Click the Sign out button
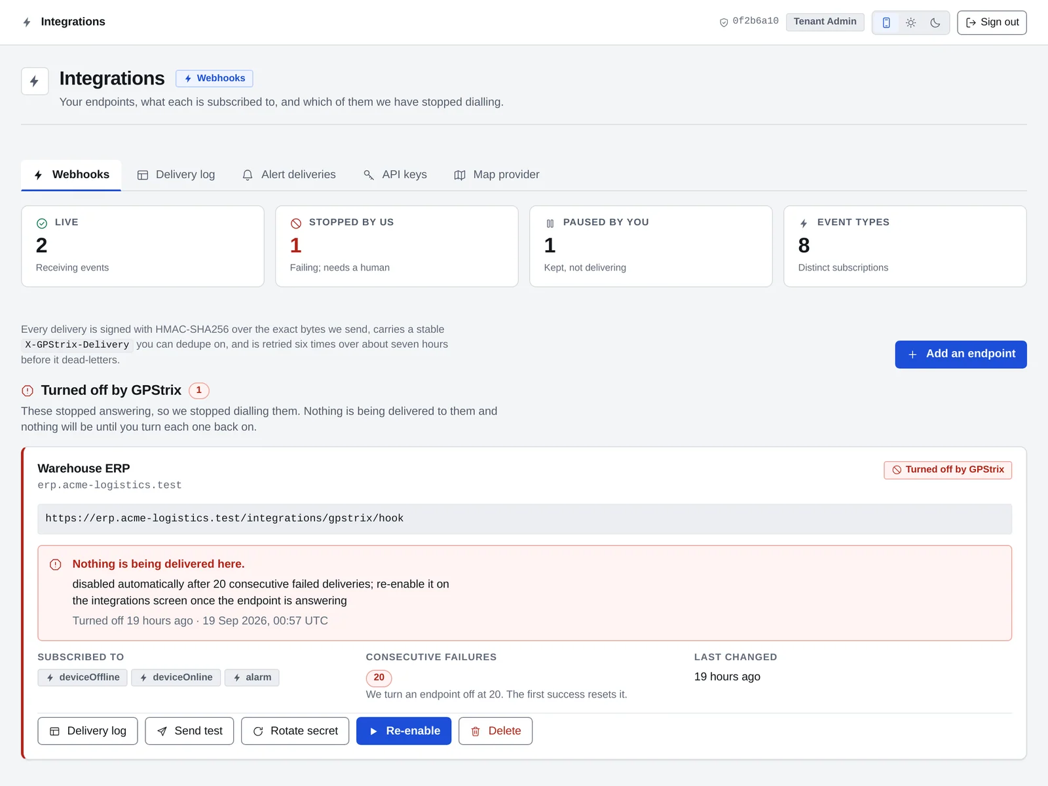The image size is (1048, 786). 992,22
